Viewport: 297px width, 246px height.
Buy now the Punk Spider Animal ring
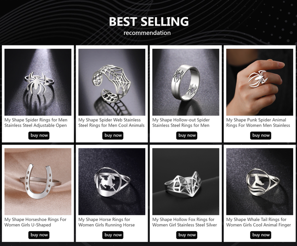[x=261, y=136]
